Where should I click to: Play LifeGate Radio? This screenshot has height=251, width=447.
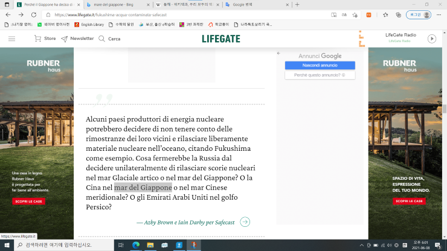[431, 39]
